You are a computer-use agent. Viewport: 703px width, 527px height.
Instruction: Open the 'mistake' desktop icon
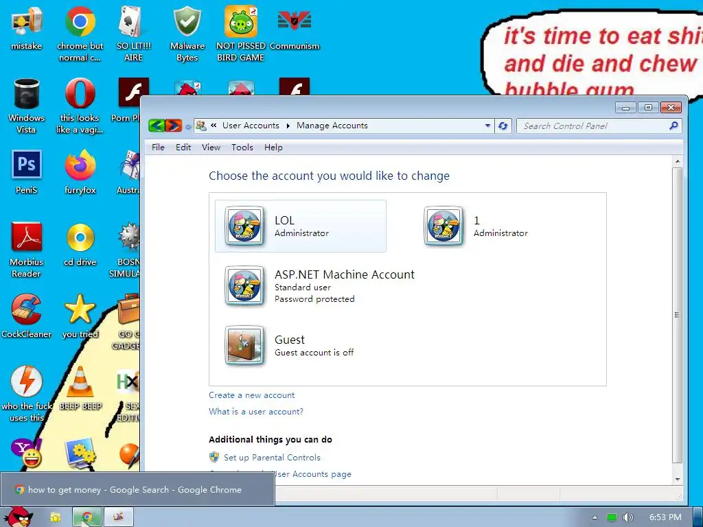[27, 28]
